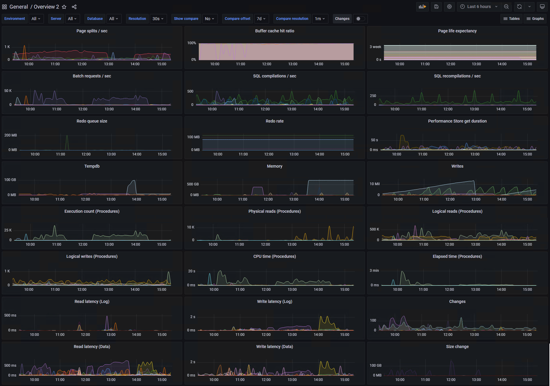550x386 pixels.
Task: Change Resolution from 30s
Action: coord(158,18)
